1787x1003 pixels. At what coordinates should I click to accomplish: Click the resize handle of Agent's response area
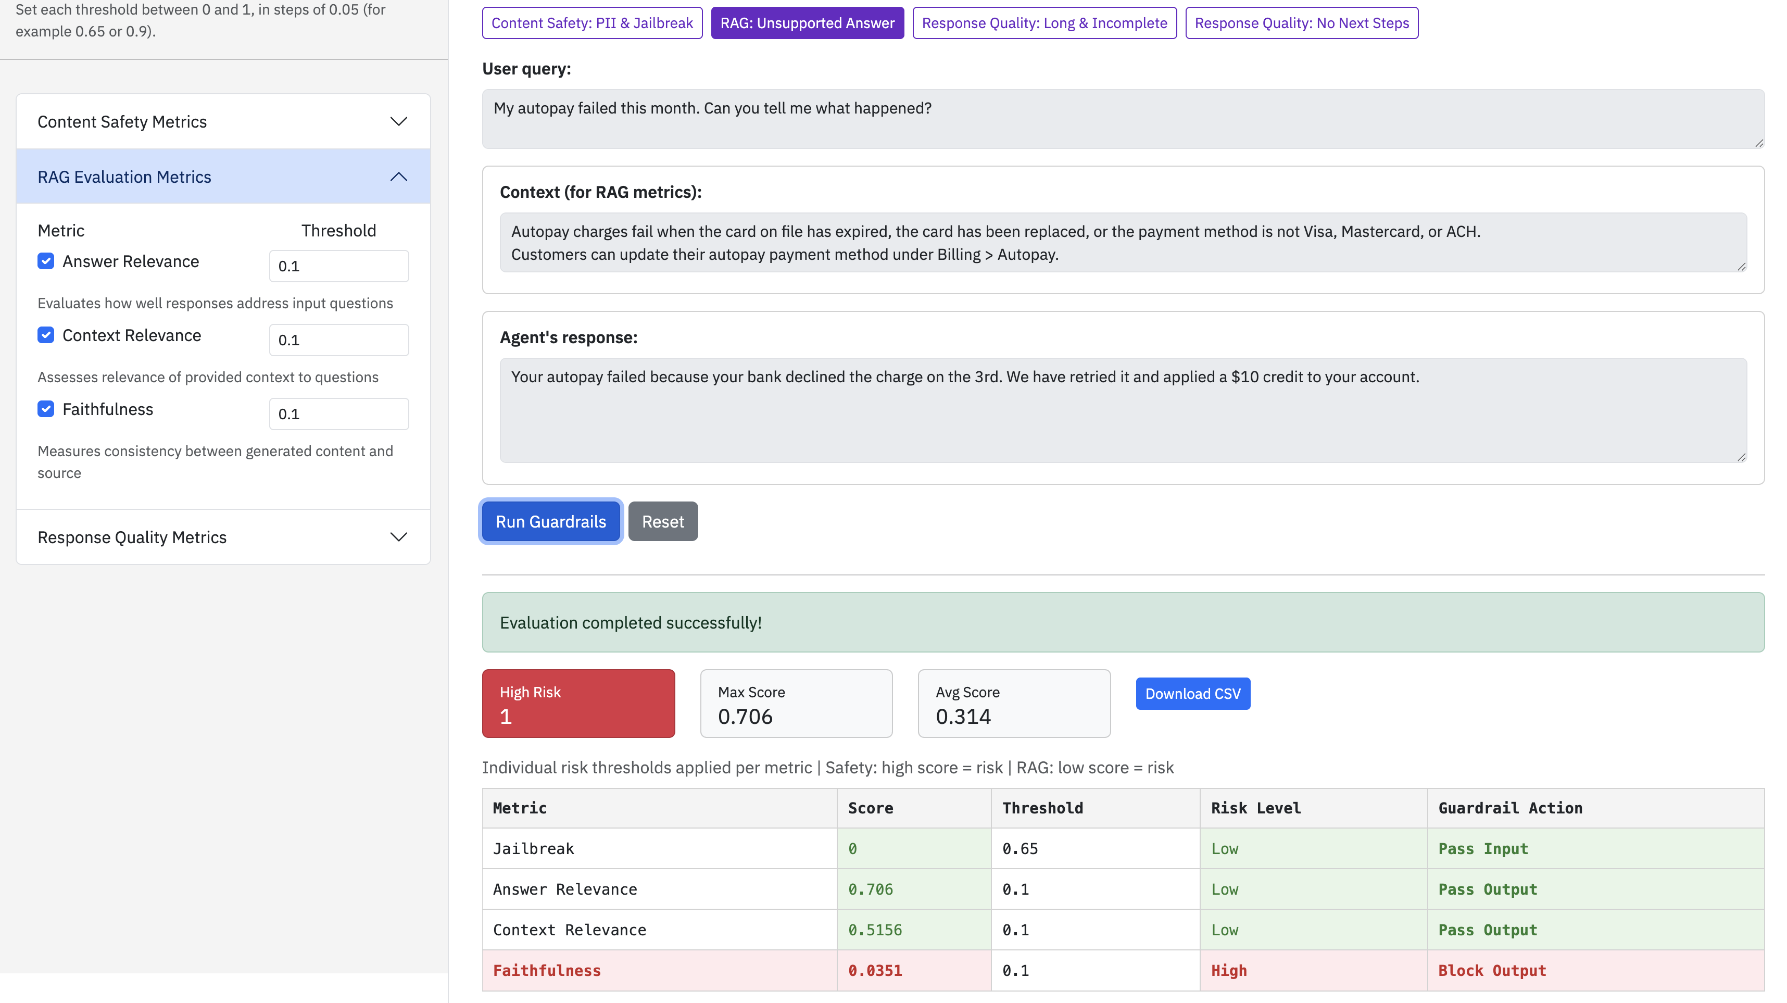coord(1741,457)
